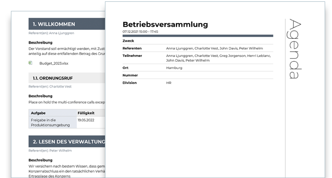Screen dimensions: 332x178
Task: Click Referent(en): Peter Wilhelm line
Action: tap(50, 150)
